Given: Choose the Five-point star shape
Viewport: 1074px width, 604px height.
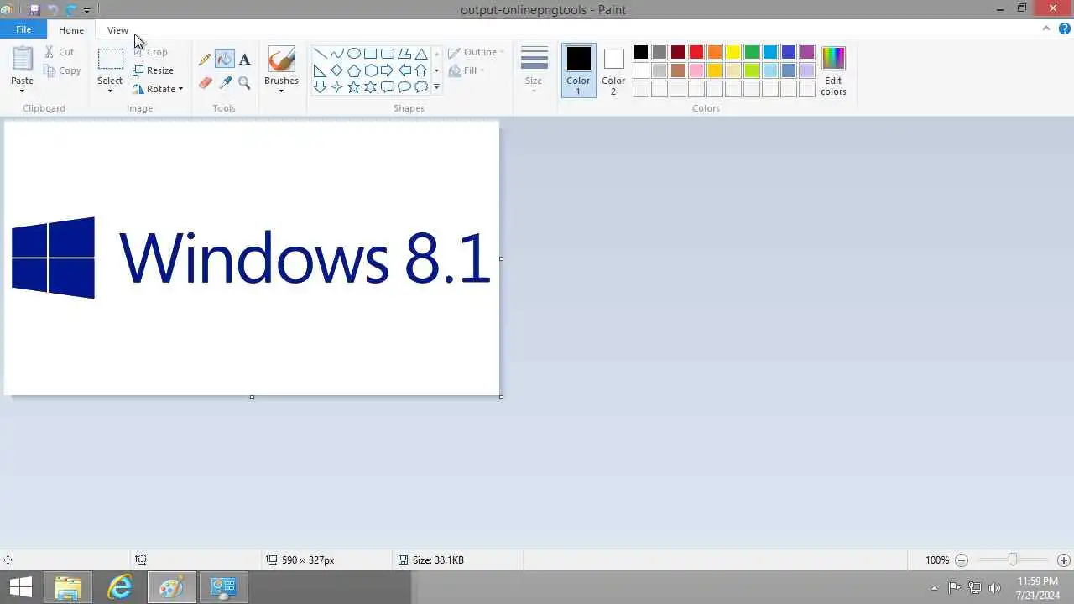Looking at the screenshot, I should click(x=353, y=87).
